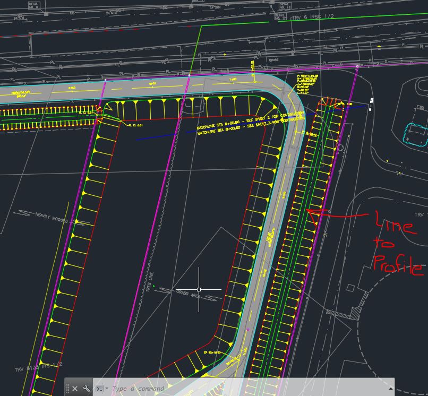Open the recent commands dropdown arrow

pyautogui.click(x=107, y=389)
